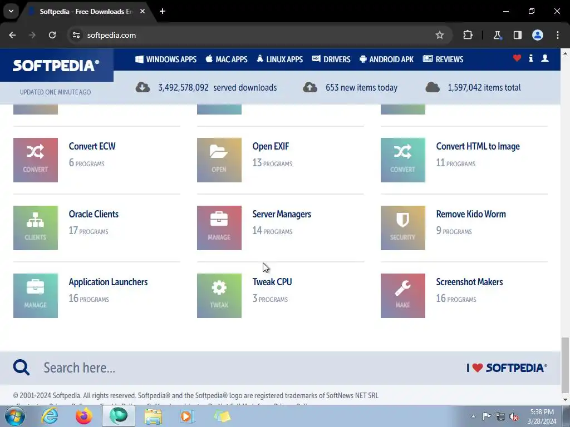
Task: Click the Screenshot Makers wrench tile icon
Action: [403, 296]
